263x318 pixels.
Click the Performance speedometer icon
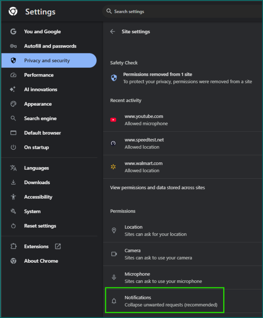[13, 75]
